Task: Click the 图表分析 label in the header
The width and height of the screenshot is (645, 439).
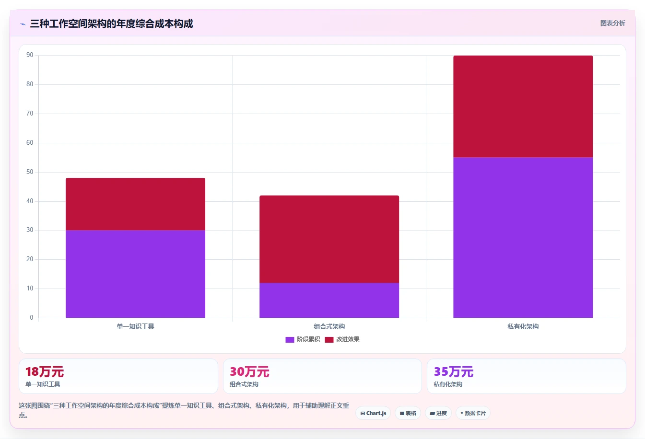Action: [x=612, y=23]
